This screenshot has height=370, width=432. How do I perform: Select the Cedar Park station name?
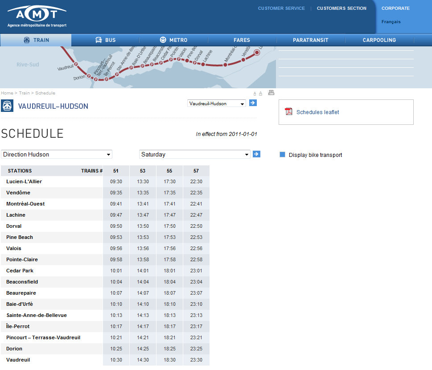coord(20,271)
